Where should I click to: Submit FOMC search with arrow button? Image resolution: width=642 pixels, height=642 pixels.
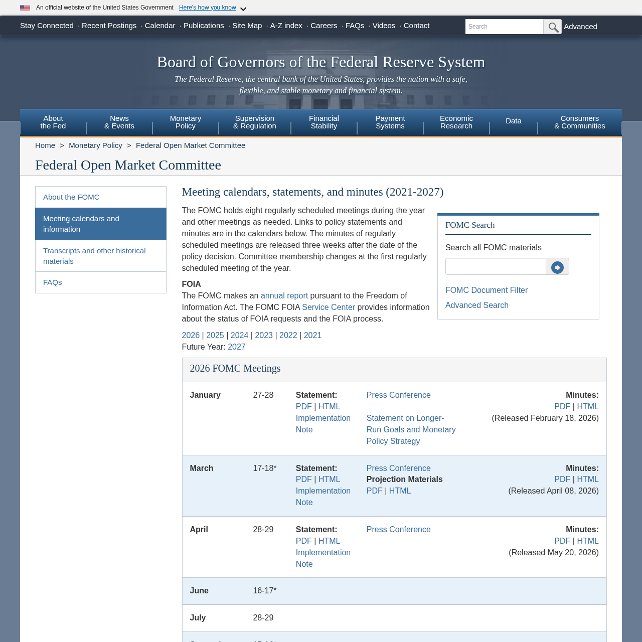point(557,267)
